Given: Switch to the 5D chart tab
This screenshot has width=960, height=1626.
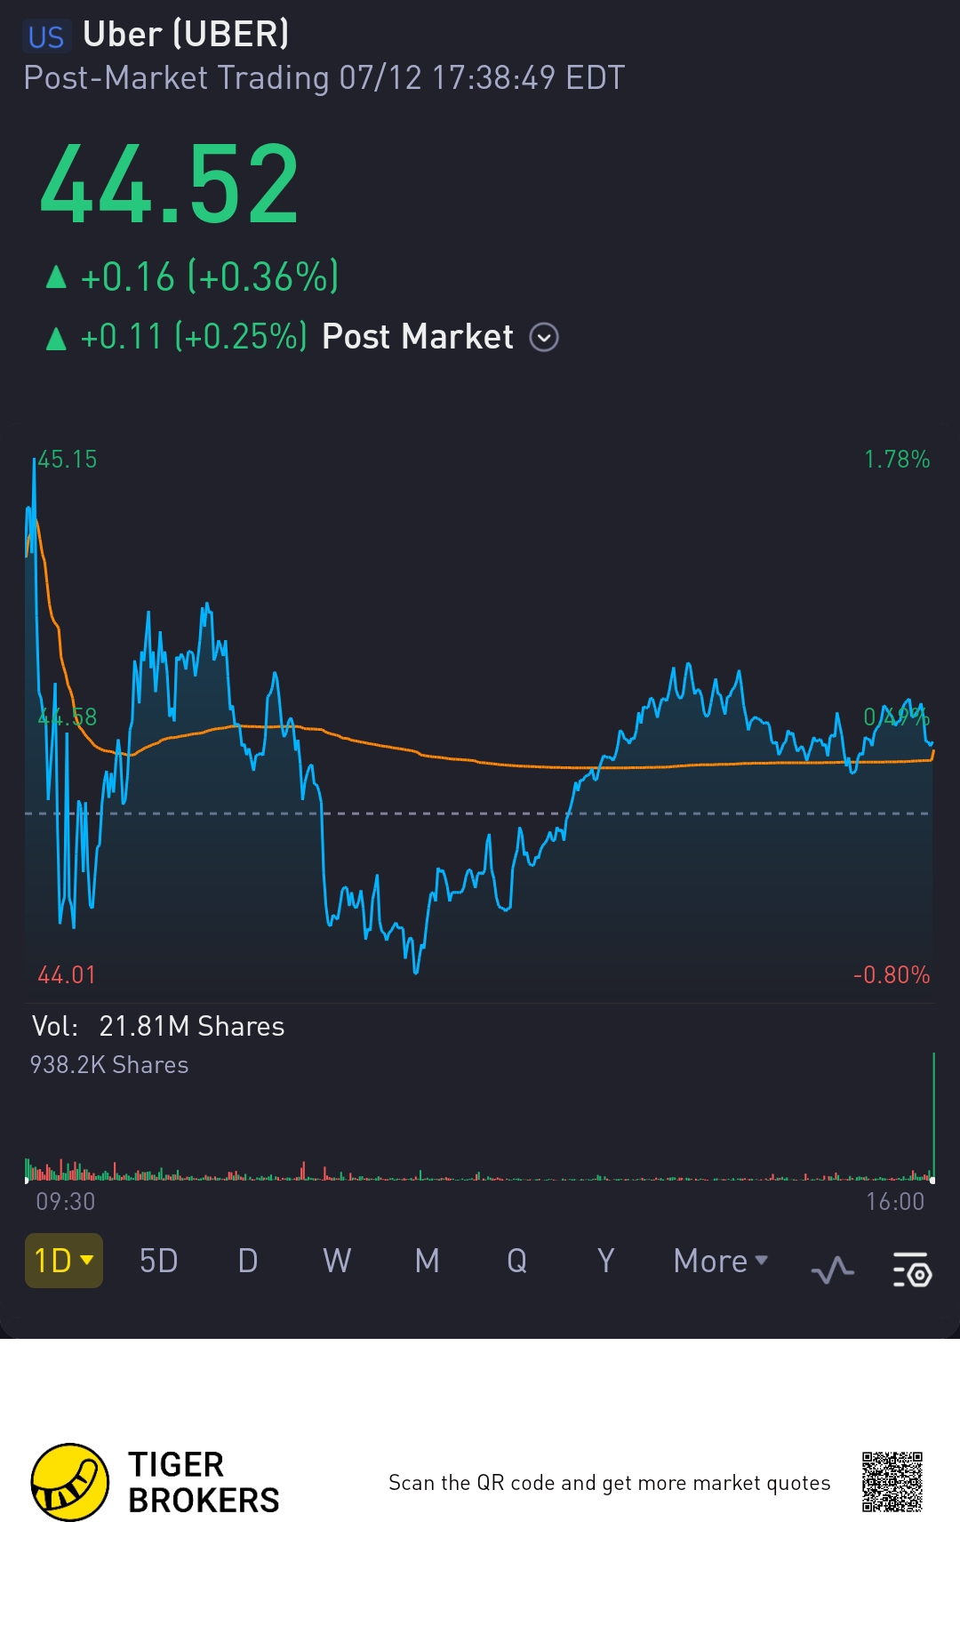Looking at the screenshot, I should tap(159, 1261).
